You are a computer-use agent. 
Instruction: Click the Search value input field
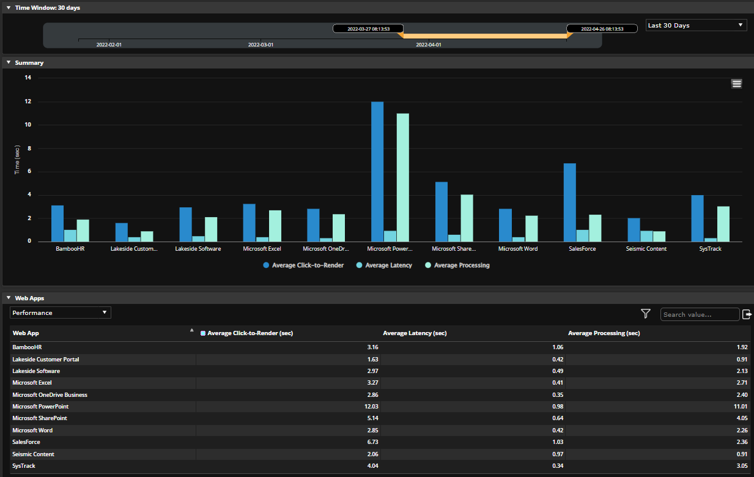point(700,314)
